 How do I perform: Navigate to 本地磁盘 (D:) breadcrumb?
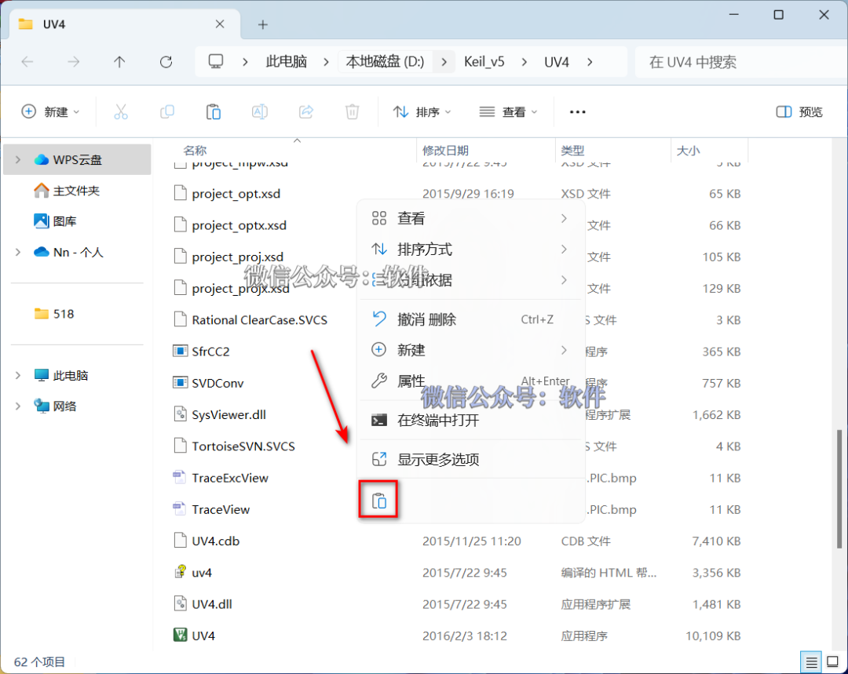(x=385, y=62)
